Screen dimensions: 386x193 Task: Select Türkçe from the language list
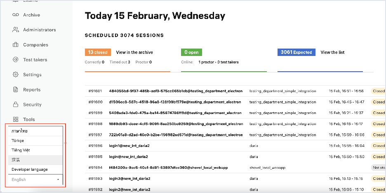pos(18,141)
